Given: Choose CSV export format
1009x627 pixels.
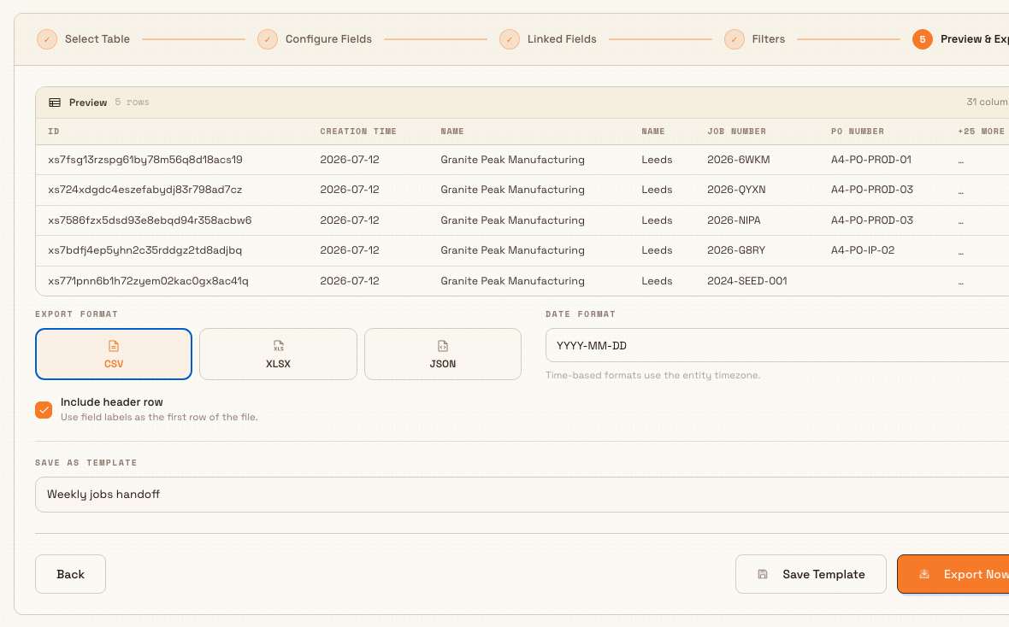Looking at the screenshot, I should (x=114, y=355).
